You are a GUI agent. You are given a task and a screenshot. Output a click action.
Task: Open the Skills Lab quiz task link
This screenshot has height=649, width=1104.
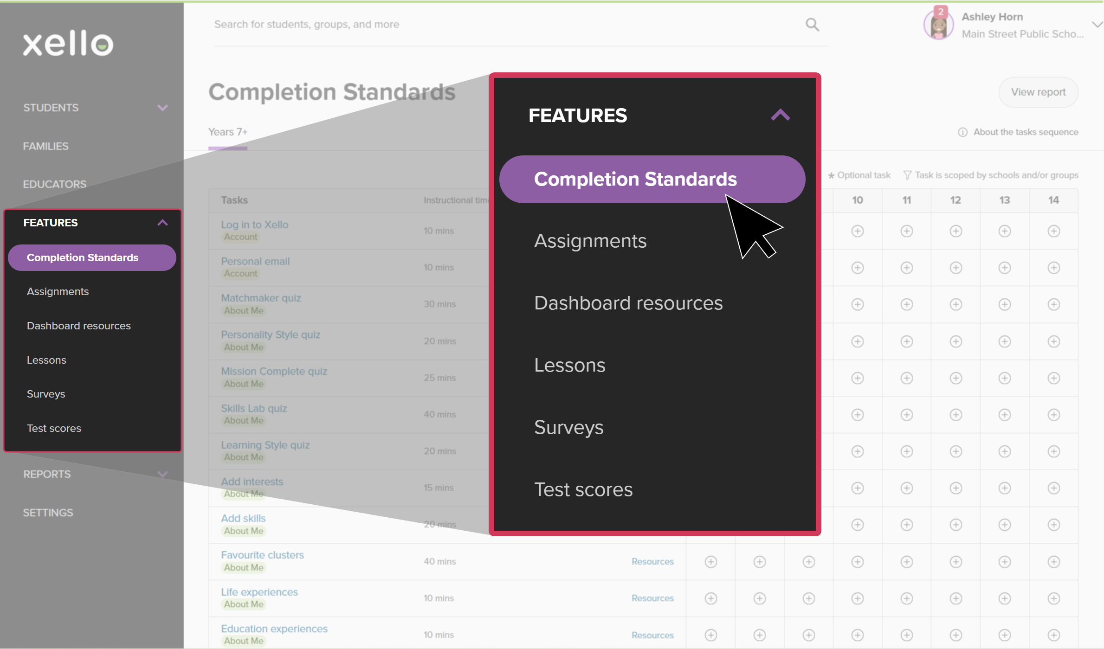[x=254, y=408]
